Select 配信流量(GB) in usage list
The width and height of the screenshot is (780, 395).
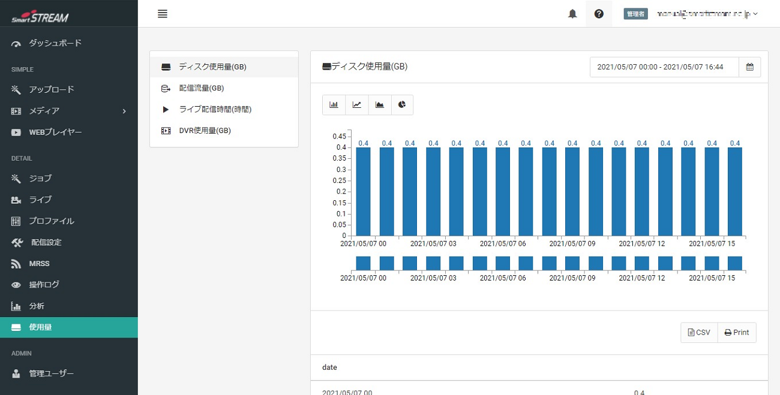coord(201,88)
